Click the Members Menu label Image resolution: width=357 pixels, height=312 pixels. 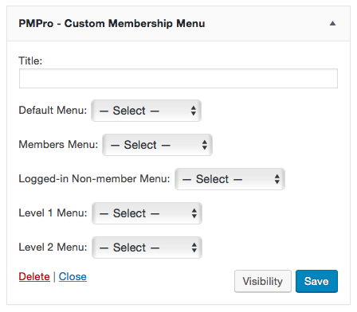58,145
